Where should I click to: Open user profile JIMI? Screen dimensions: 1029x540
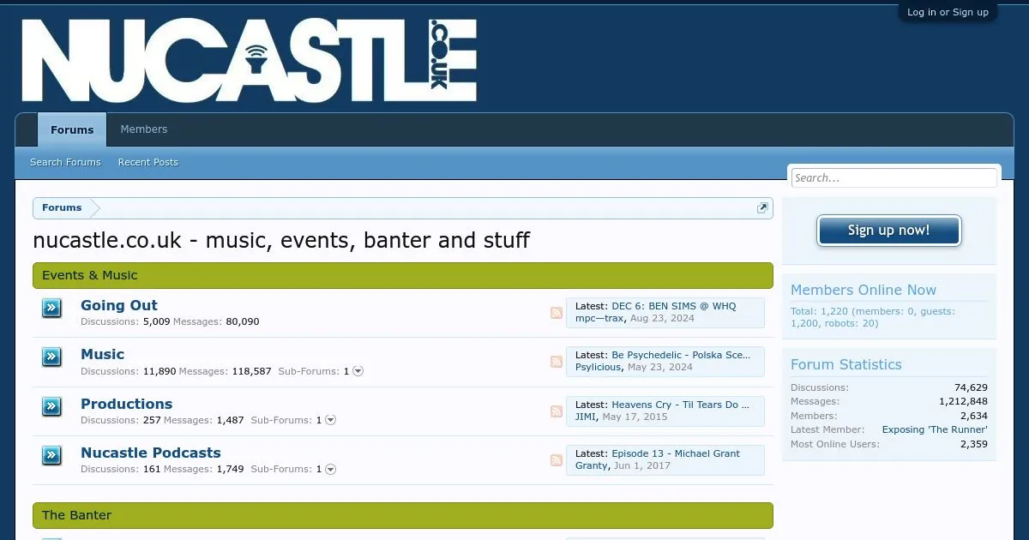click(x=586, y=417)
